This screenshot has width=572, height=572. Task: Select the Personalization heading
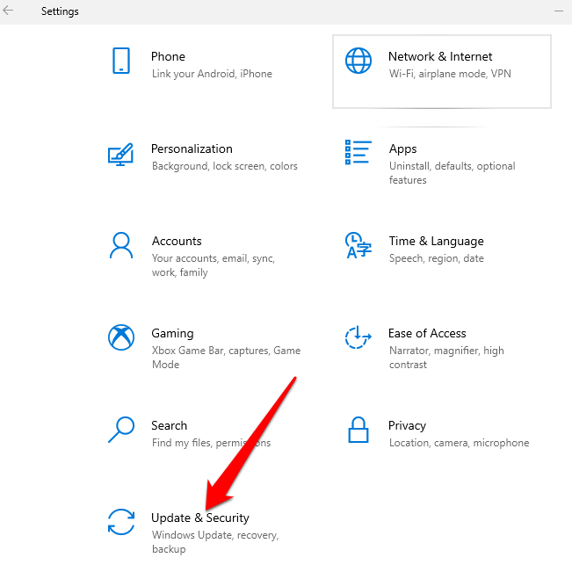point(192,148)
